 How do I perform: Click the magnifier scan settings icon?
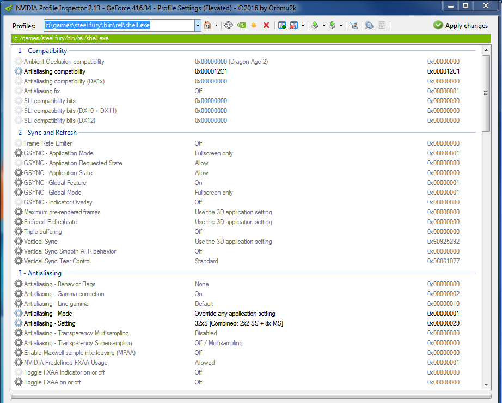[x=369, y=25]
